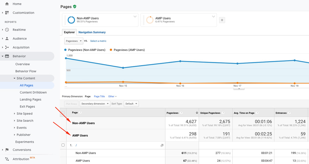Open the Experiments report

(x=25, y=142)
